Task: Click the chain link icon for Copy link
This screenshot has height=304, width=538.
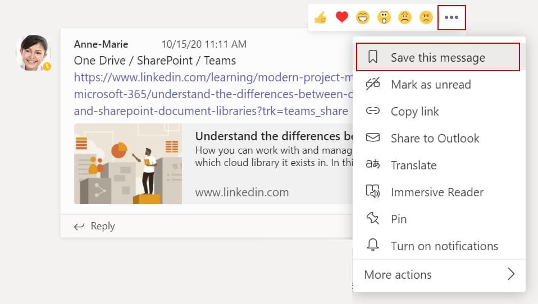Action: [x=373, y=110]
